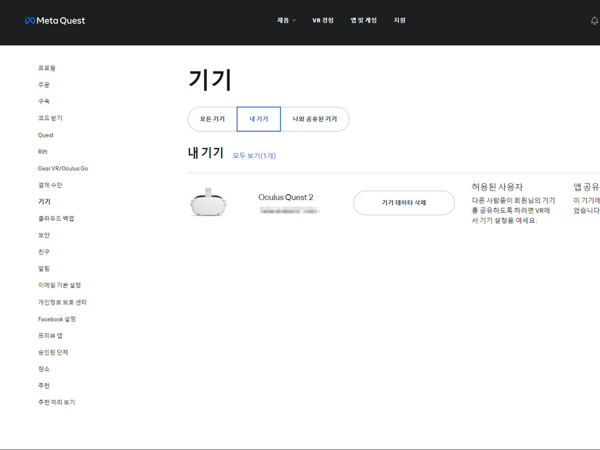This screenshot has height=450, width=600.
Task: Click the 모두 보기(1개) link
Action: click(254, 156)
